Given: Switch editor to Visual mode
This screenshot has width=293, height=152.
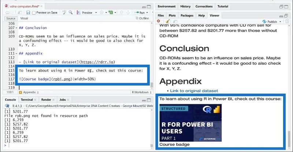Looking at the screenshot, I should [24, 18].
